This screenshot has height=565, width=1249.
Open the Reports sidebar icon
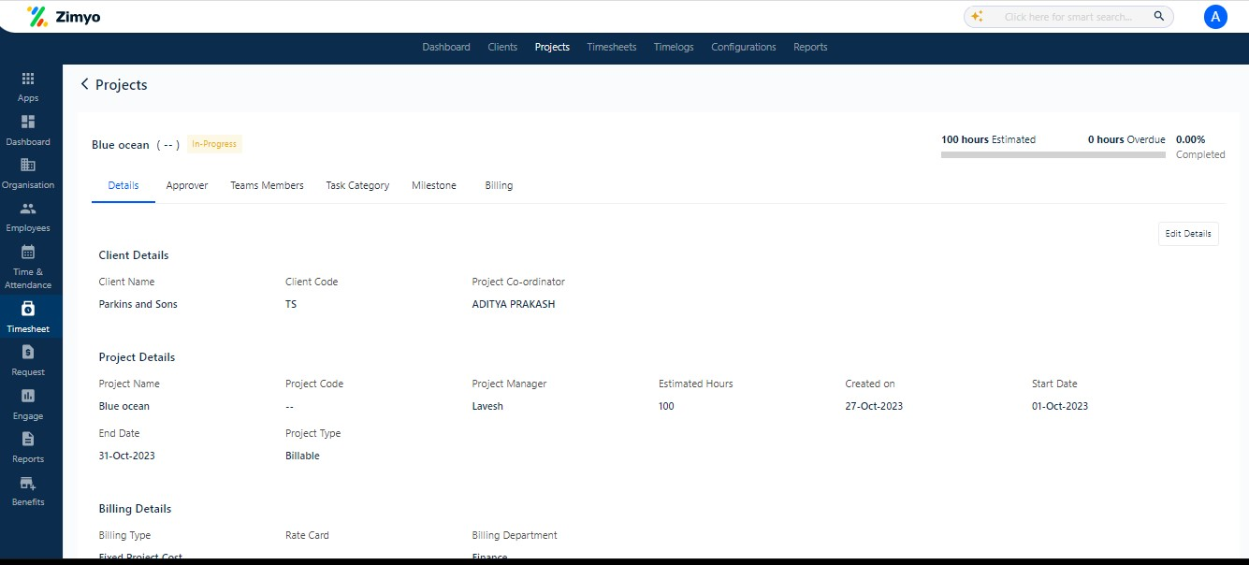click(28, 439)
